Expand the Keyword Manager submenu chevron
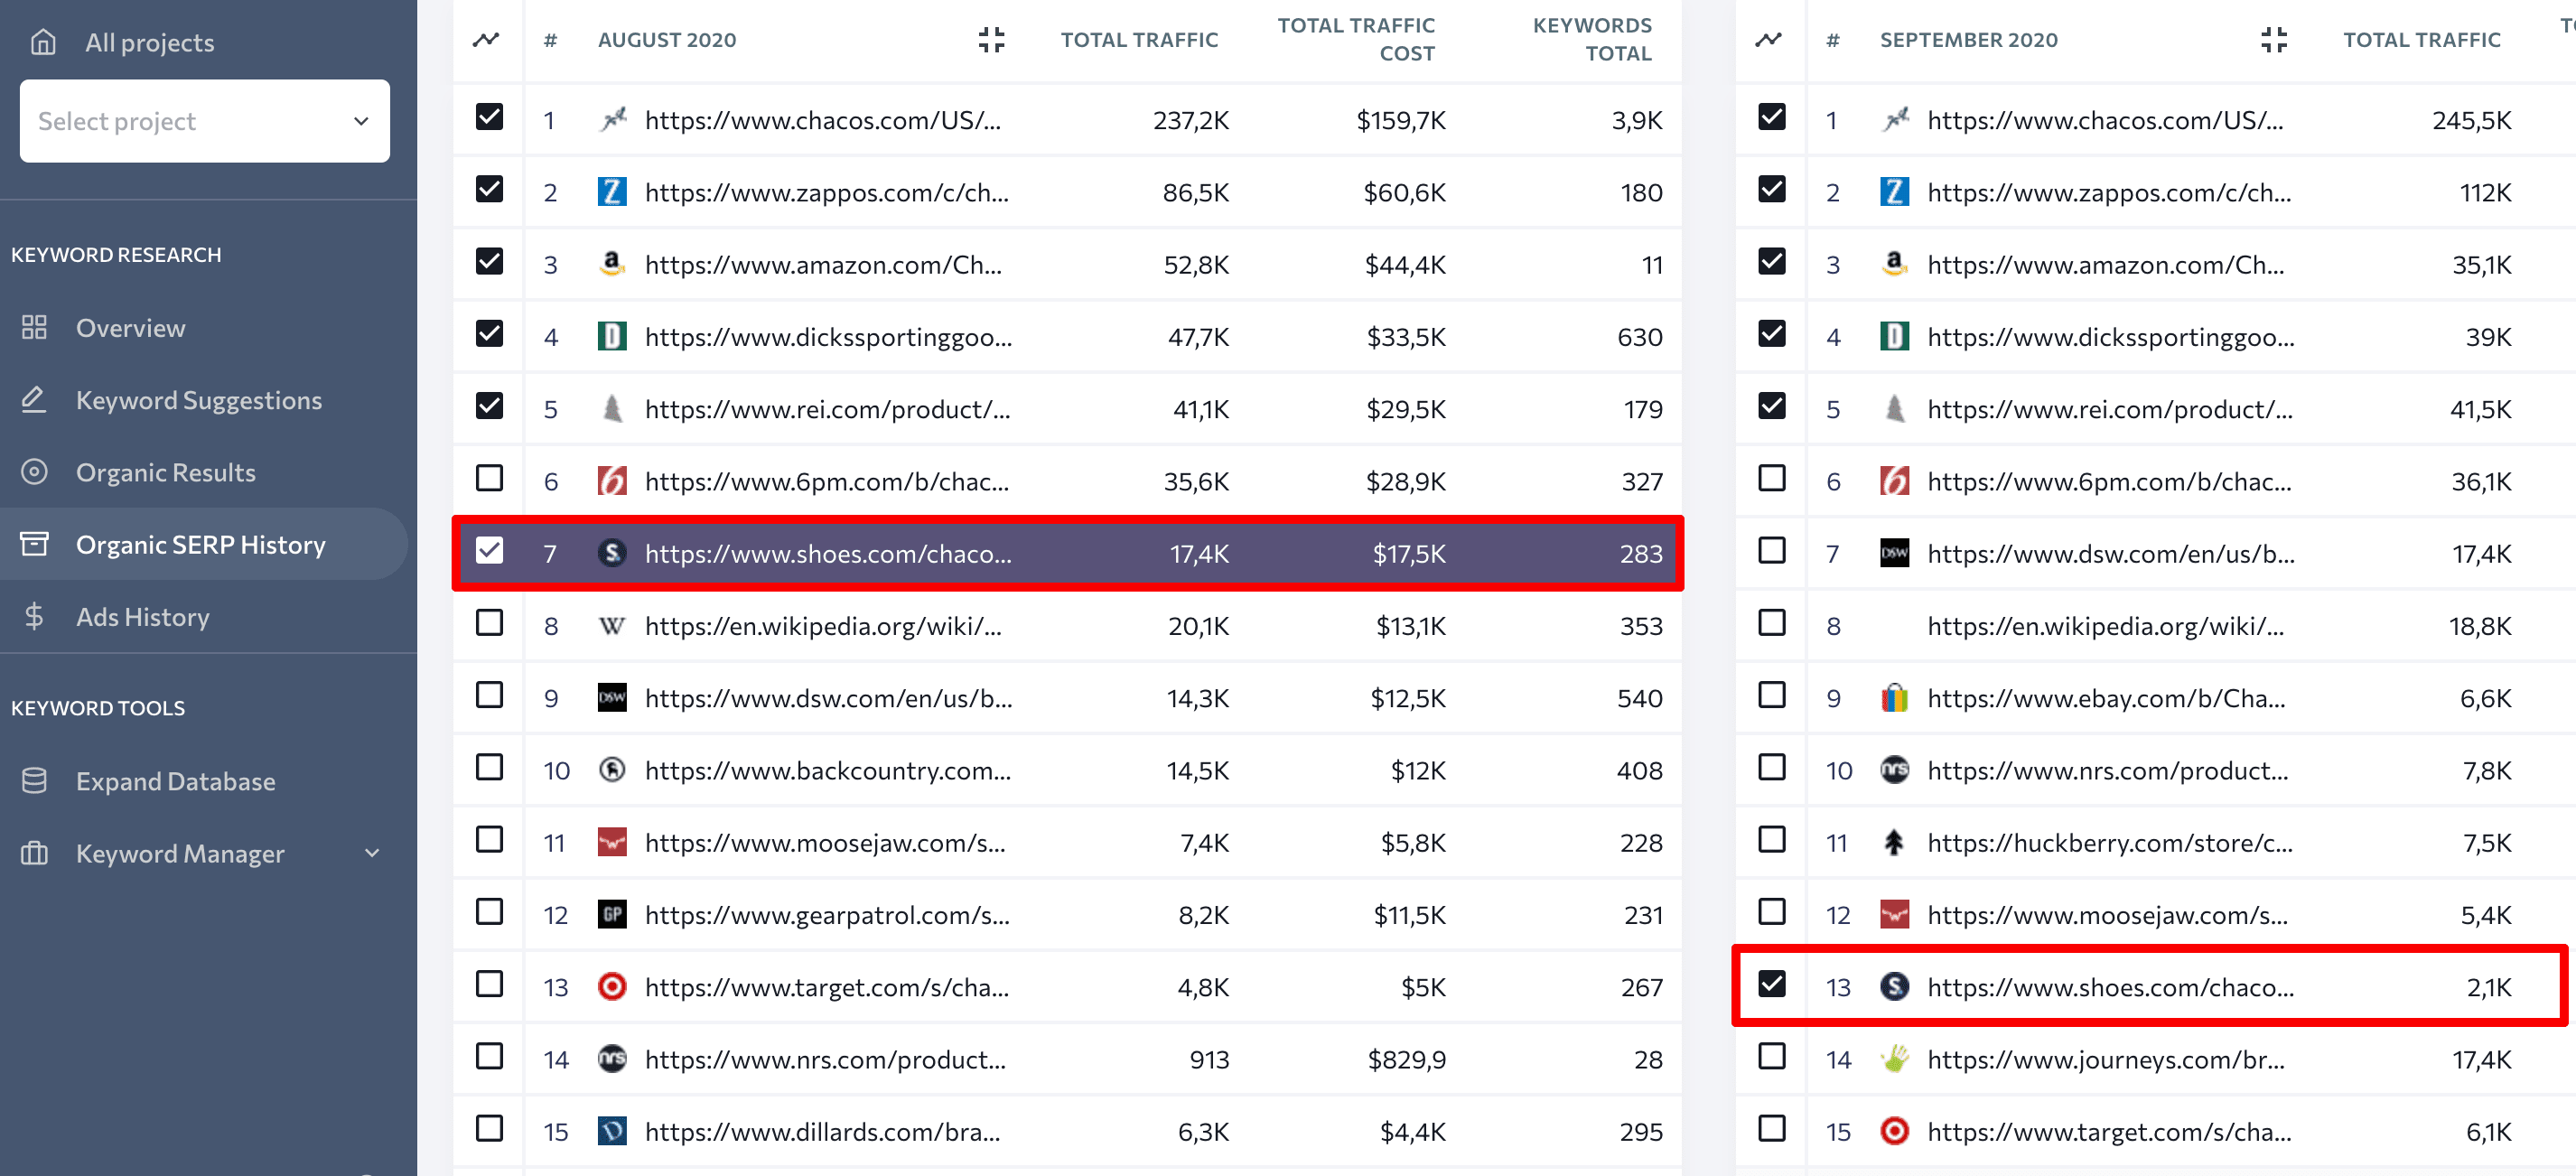The height and width of the screenshot is (1176, 2576). click(372, 853)
